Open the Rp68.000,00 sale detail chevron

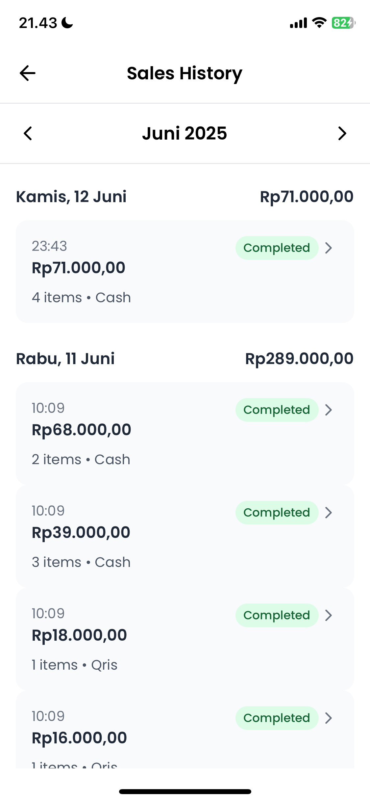coord(328,410)
